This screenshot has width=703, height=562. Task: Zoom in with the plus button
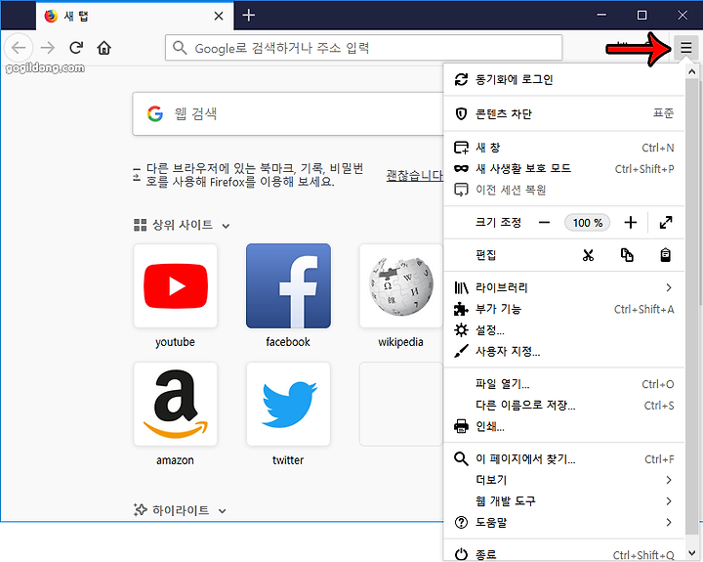pos(631,223)
